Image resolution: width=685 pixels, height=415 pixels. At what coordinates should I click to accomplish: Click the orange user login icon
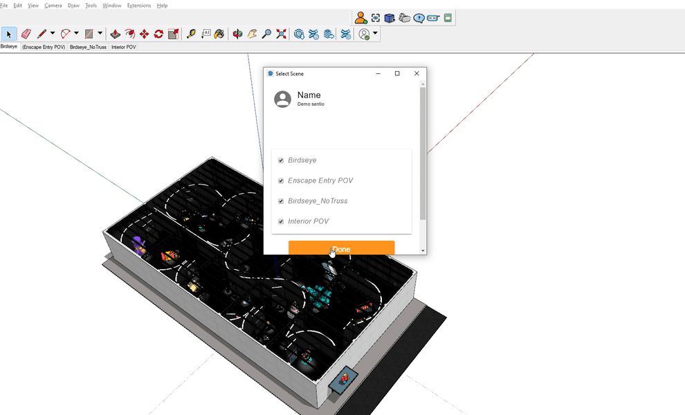(360, 18)
